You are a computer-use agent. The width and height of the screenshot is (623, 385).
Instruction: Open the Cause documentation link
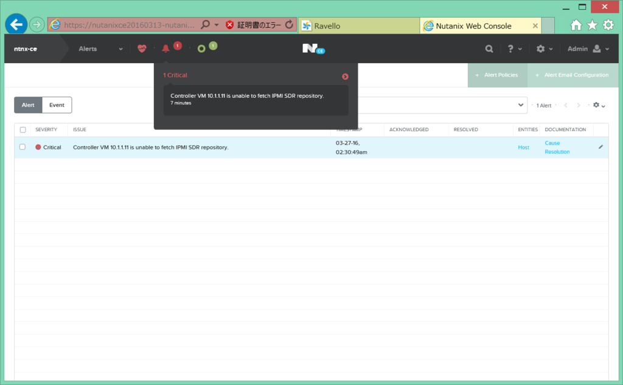point(552,143)
